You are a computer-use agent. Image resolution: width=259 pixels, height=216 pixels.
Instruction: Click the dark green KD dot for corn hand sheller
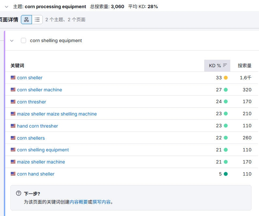226,174
